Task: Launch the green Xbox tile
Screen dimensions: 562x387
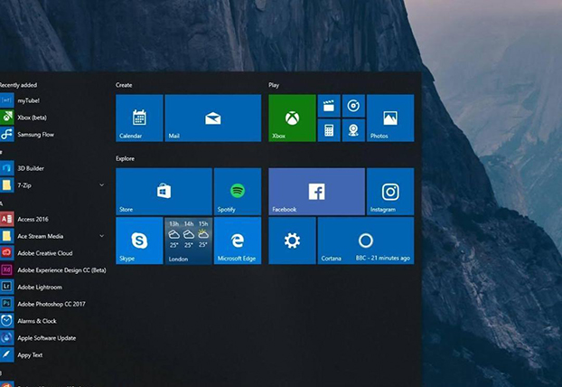Action: (x=292, y=118)
